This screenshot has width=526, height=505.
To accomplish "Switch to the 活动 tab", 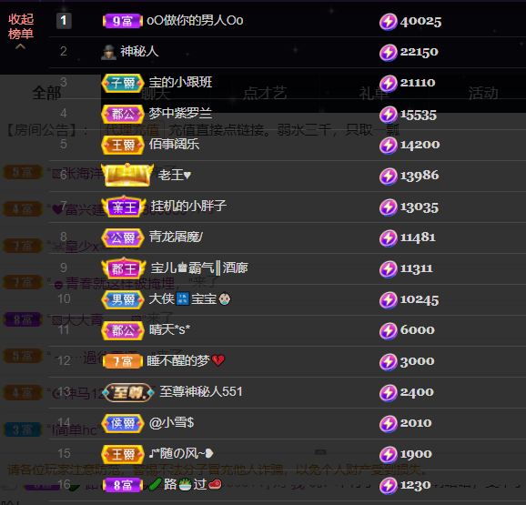I will pos(483,93).
